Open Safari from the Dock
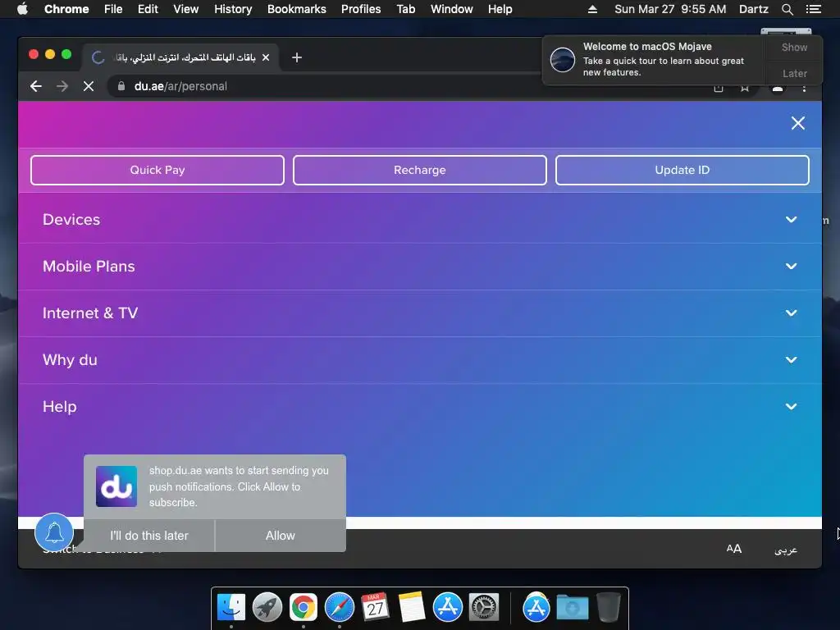This screenshot has width=840, height=630. coord(340,608)
